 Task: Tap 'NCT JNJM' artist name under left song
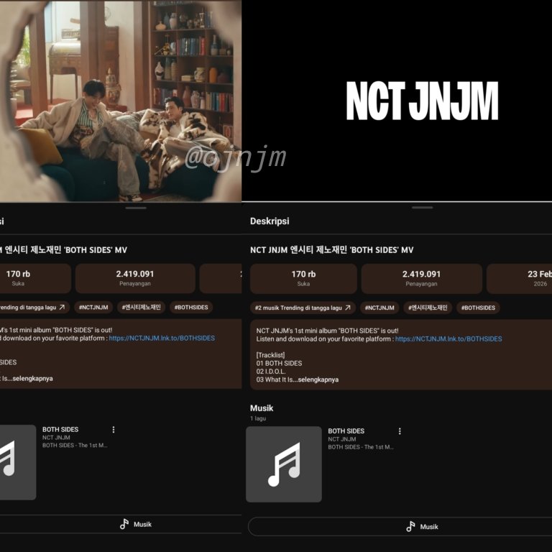click(x=56, y=438)
